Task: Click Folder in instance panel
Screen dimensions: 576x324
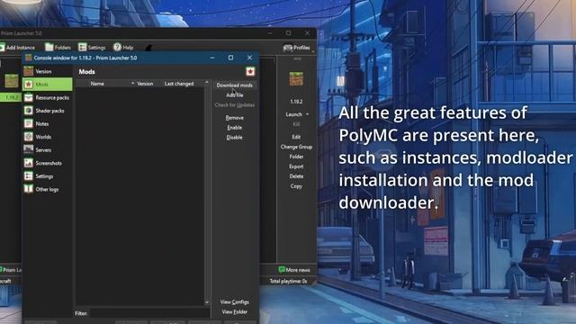Action: point(296,157)
